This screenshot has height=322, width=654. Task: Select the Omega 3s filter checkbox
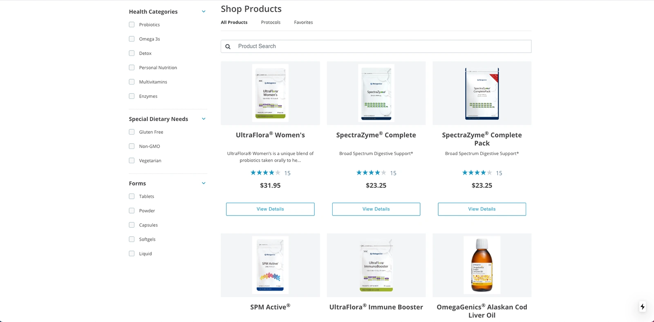tap(132, 39)
